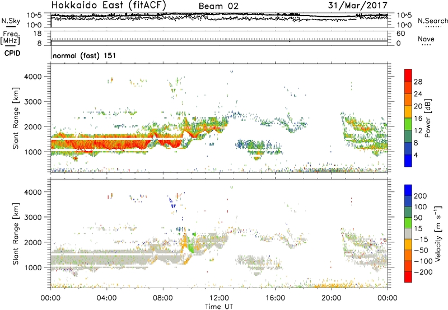This screenshot has height=310, width=448.
Task: Click the '08:00' time tick label
Action: pyautogui.click(x=163, y=298)
